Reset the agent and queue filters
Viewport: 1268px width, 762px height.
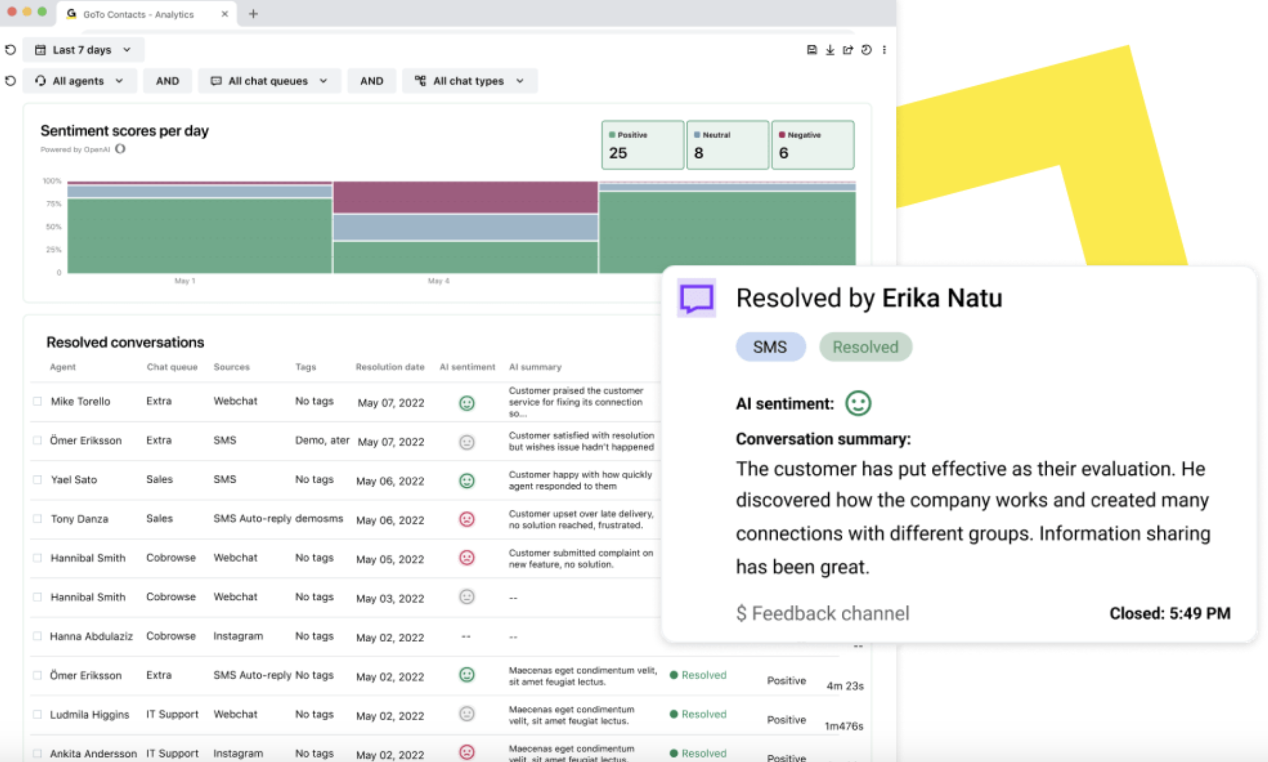pos(10,81)
